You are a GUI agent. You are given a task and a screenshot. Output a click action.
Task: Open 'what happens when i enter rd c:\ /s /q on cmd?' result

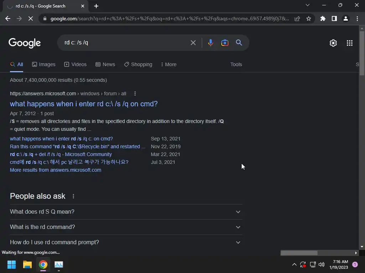click(84, 104)
